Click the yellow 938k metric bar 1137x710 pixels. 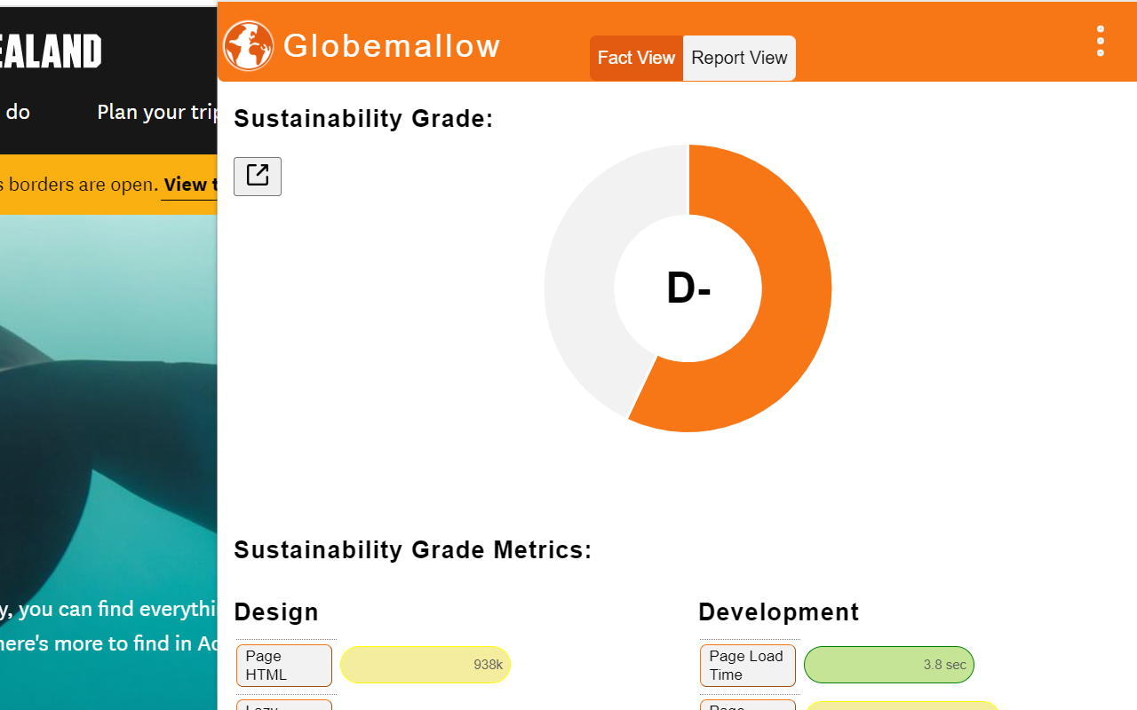click(425, 666)
